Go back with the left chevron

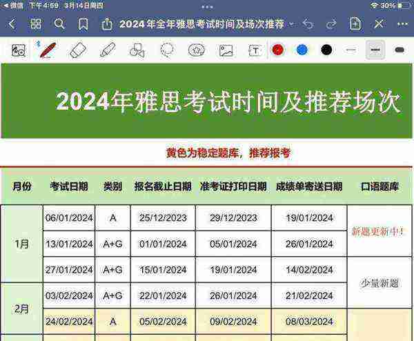(12, 24)
